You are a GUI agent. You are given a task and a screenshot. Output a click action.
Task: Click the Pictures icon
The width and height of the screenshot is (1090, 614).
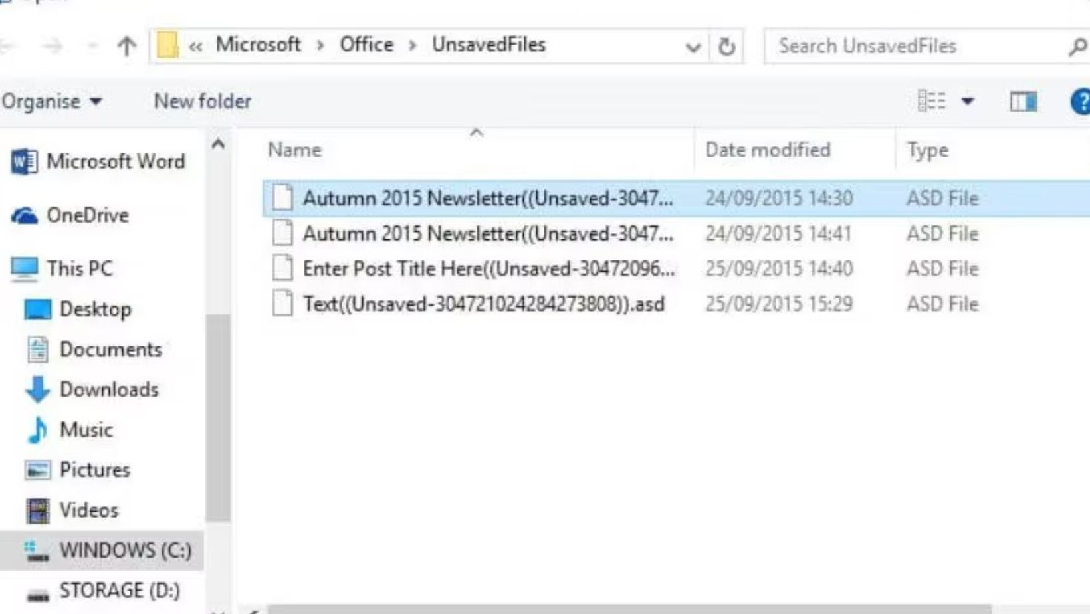coord(37,470)
